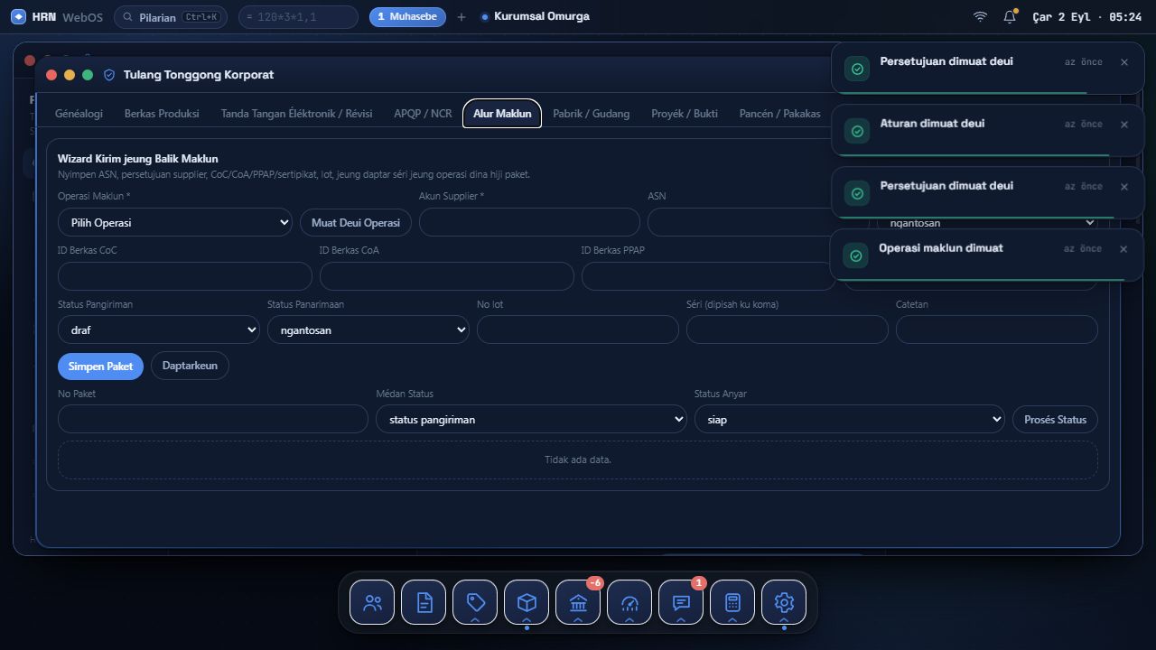Open the settings gear in the dock
The width and height of the screenshot is (1156, 650).
(x=784, y=602)
